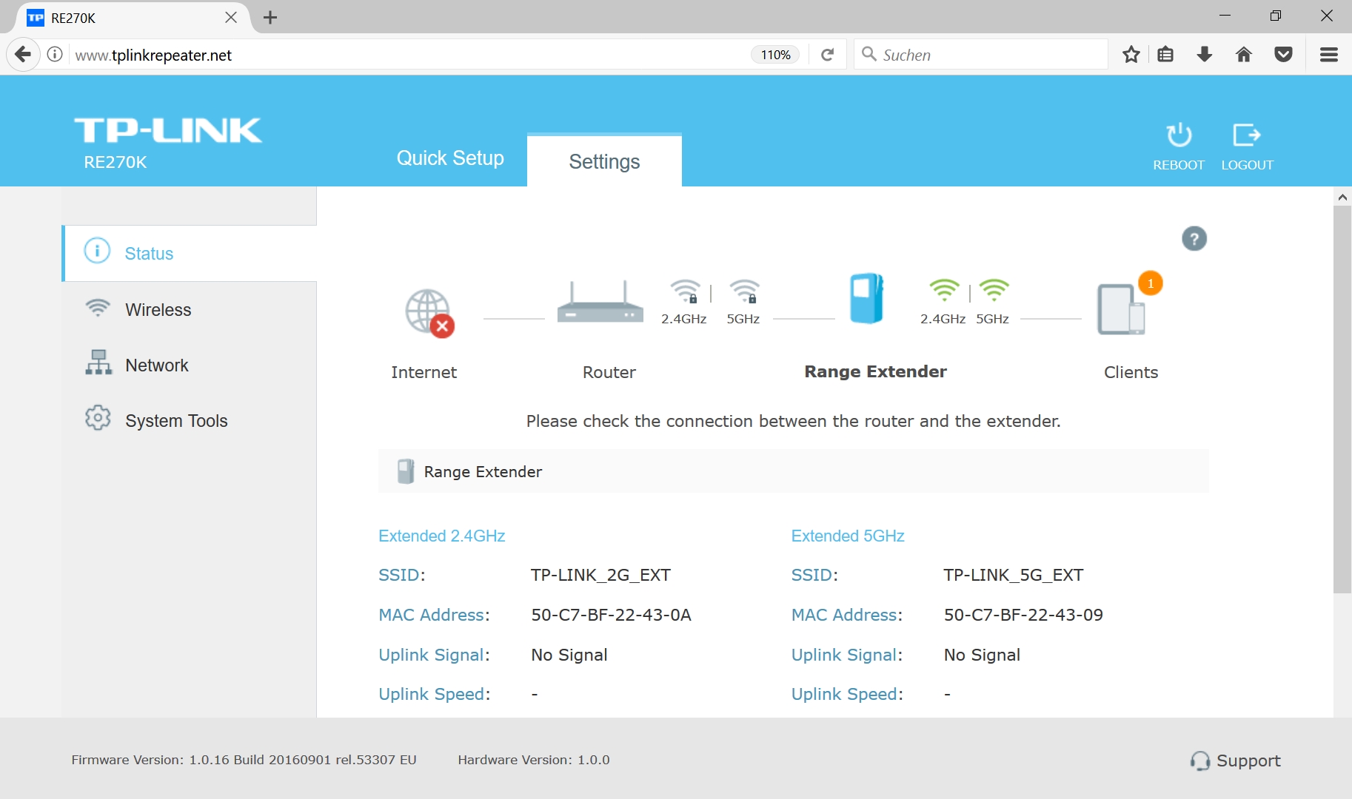This screenshot has height=799, width=1352.
Task: Click the SSID value TP-LINK_5G_EXT
Action: (x=1014, y=575)
